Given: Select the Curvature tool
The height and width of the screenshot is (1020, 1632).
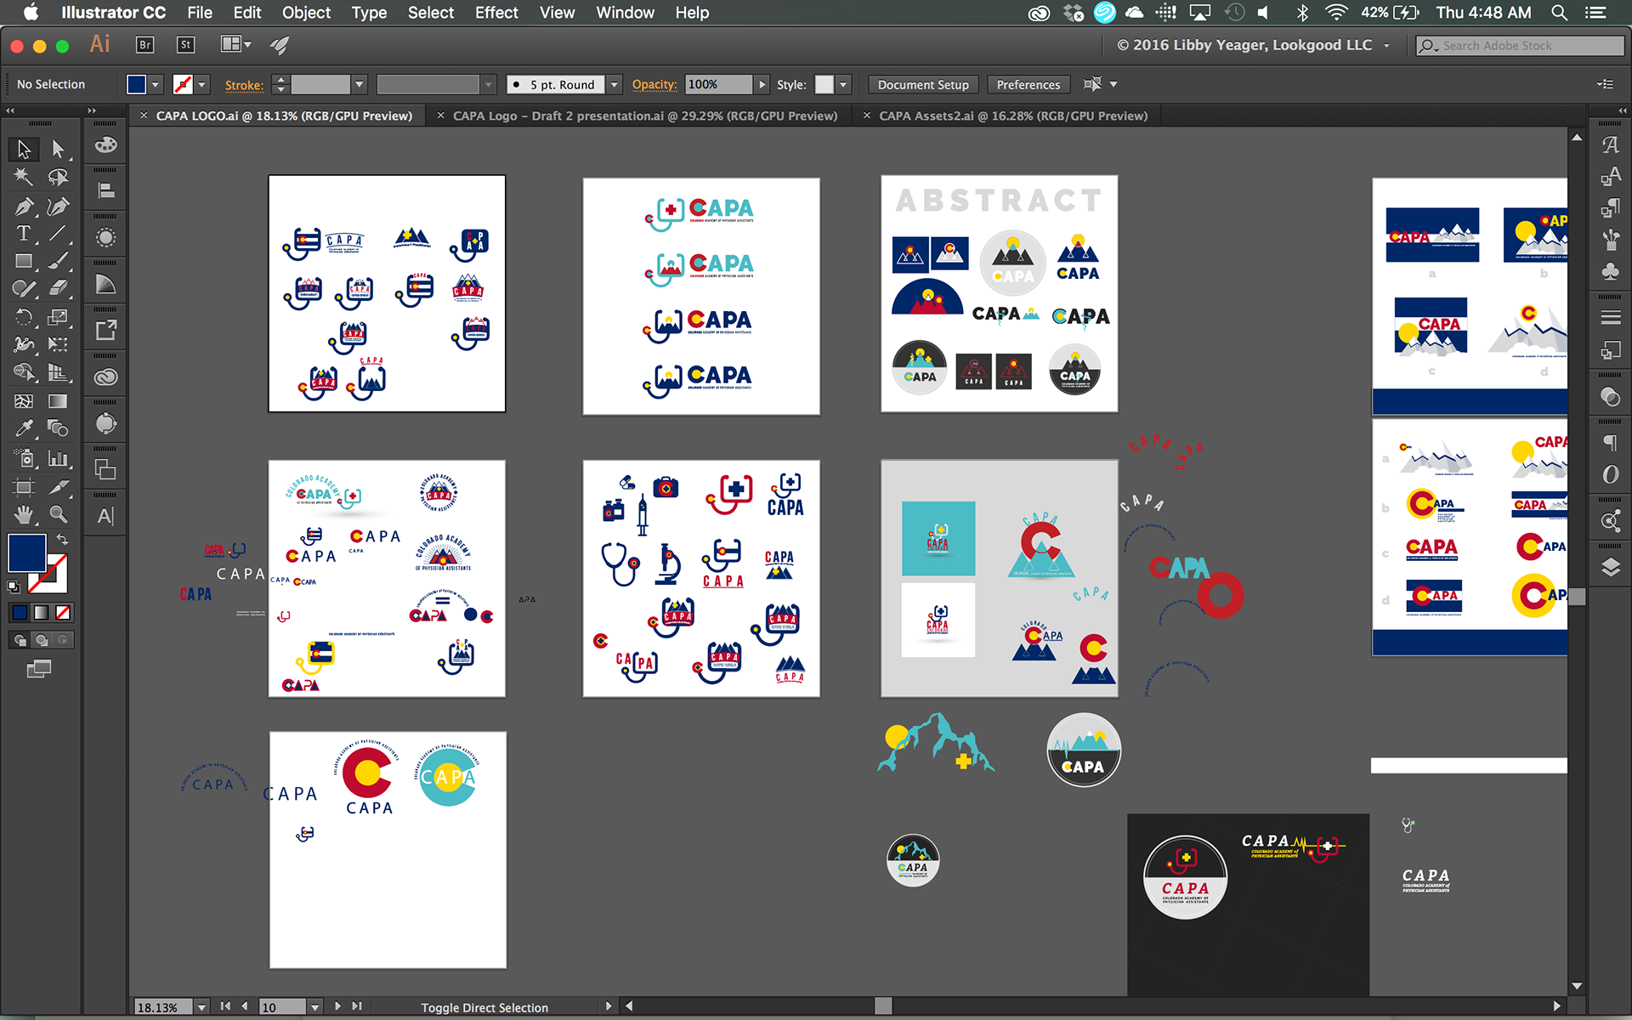Looking at the screenshot, I should pyautogui.click(x=58, y=206).
